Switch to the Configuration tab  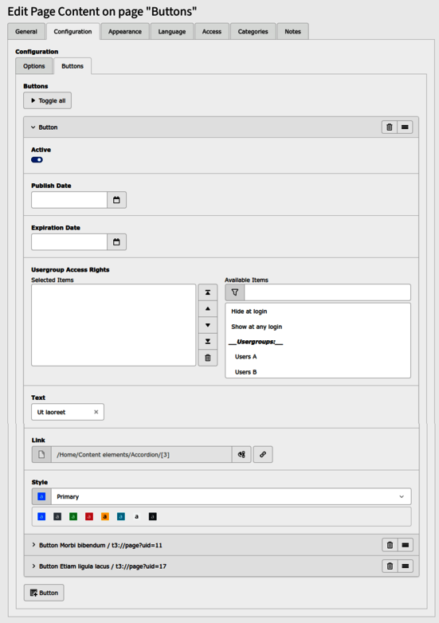pos(73,31)
